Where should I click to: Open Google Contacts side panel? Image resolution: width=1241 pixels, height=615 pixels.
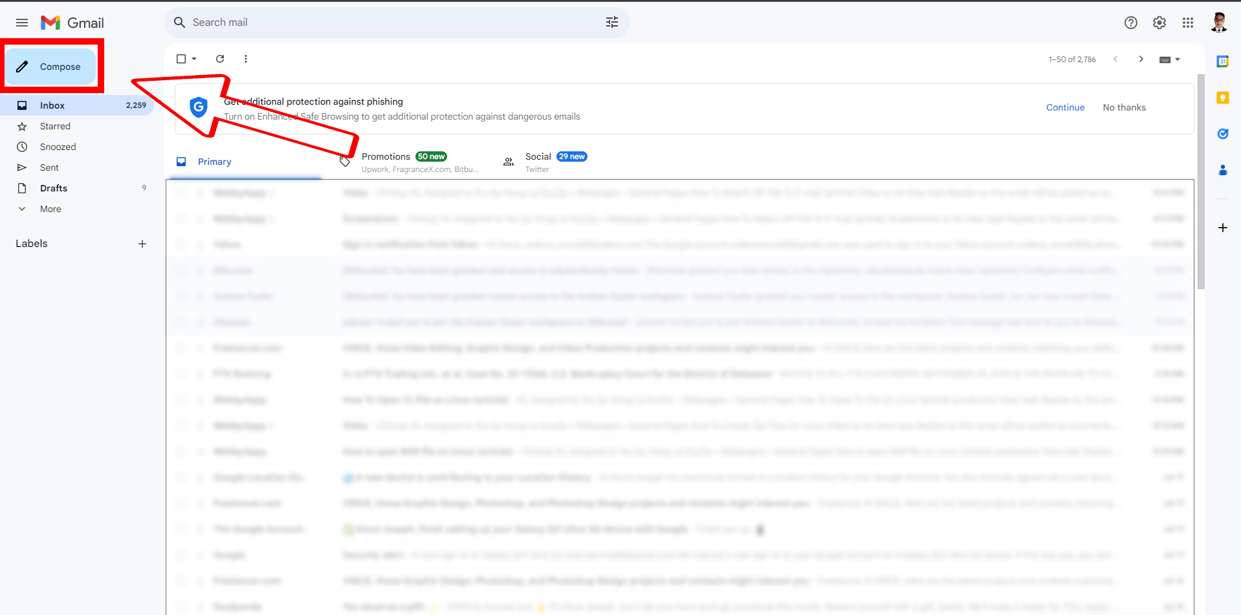coord(1223,170)
